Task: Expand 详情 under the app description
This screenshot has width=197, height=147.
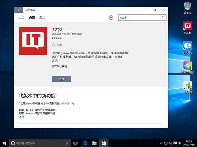Action: pyautogui.click(x=55, y=61)
